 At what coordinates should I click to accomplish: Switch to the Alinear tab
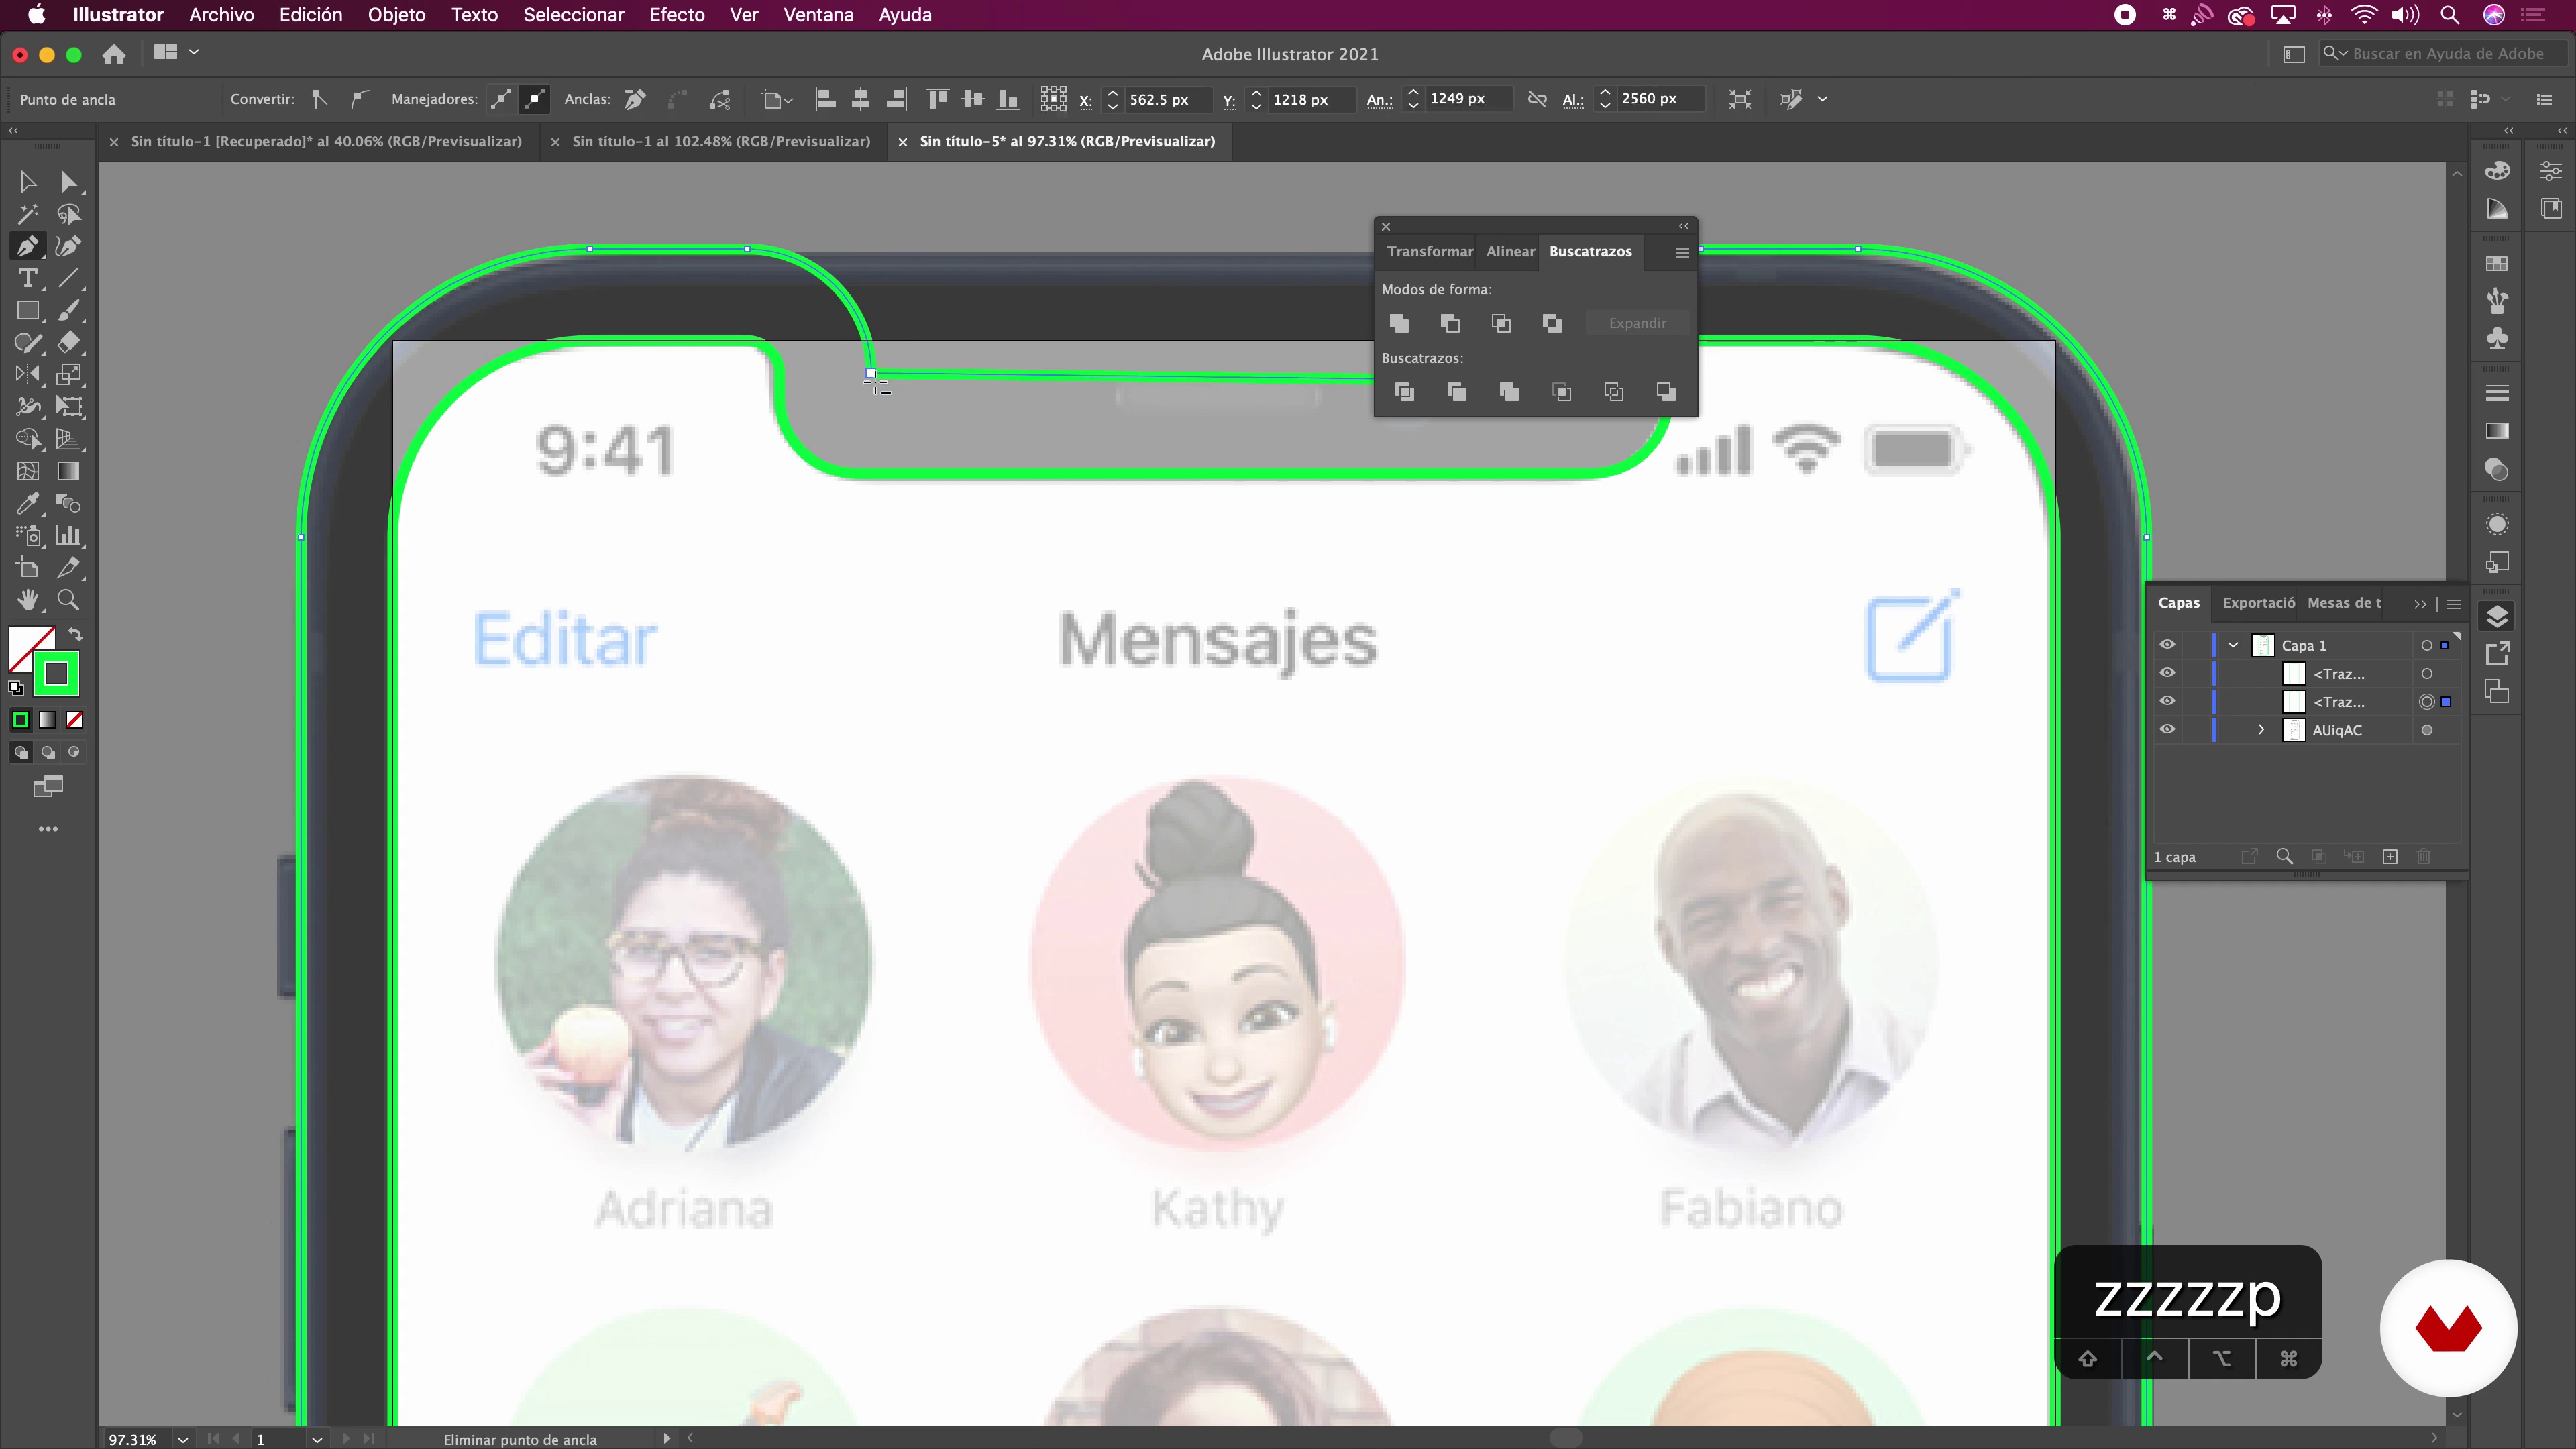1510,251
